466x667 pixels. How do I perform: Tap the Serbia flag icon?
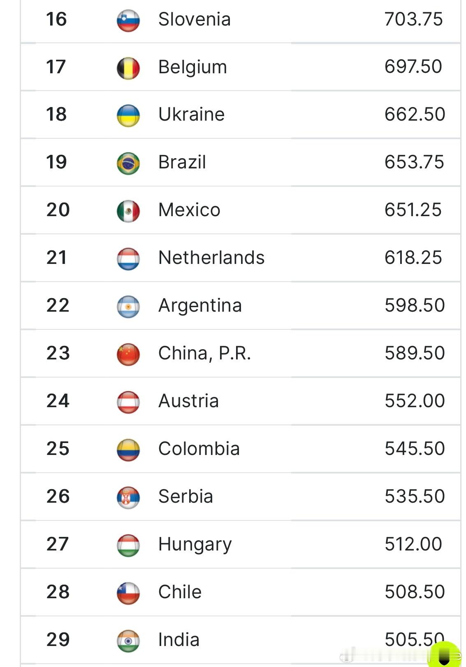point(128,498)
